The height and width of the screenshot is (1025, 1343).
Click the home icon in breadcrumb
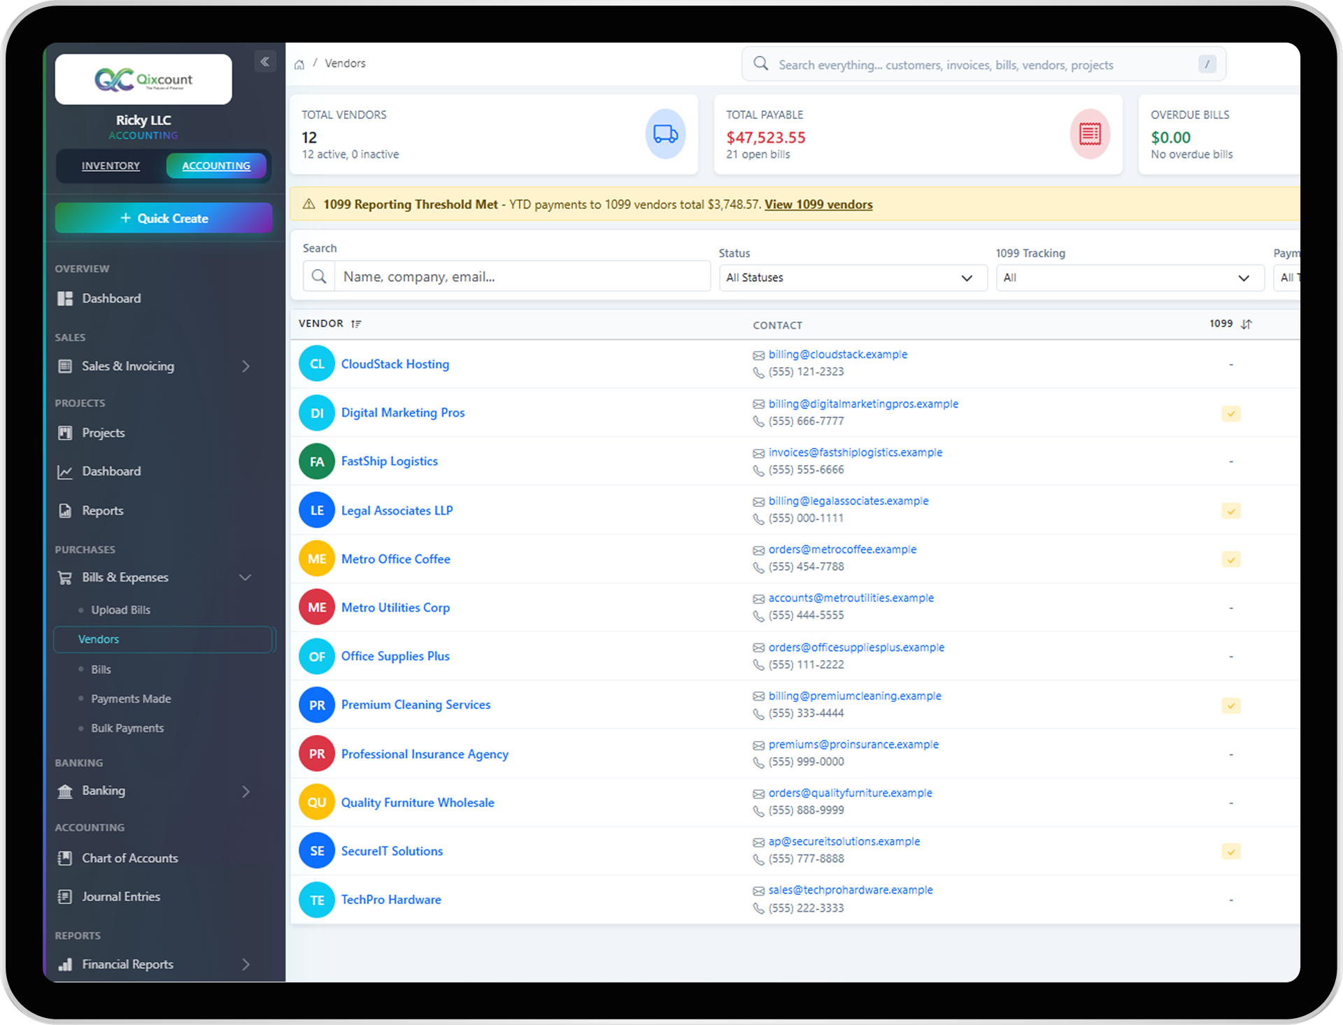299,64
